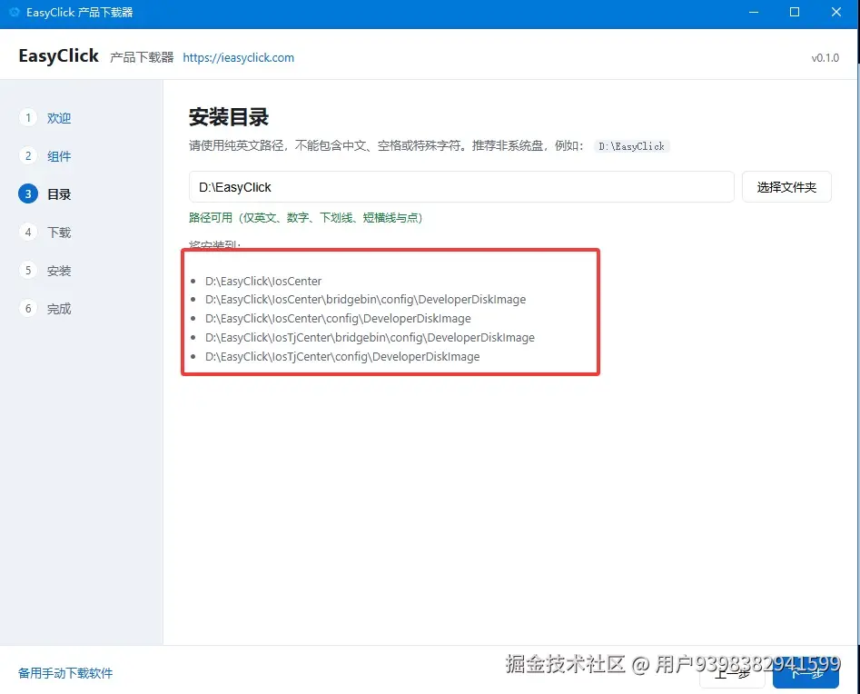Screen dimensions: 860x694
Task: Click the 下一步 next button
Action: [806, 673]
